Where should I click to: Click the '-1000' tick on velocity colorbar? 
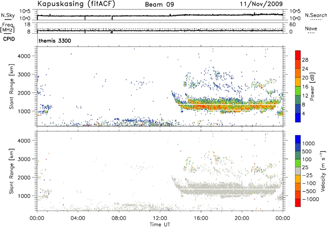pos(311,199)
